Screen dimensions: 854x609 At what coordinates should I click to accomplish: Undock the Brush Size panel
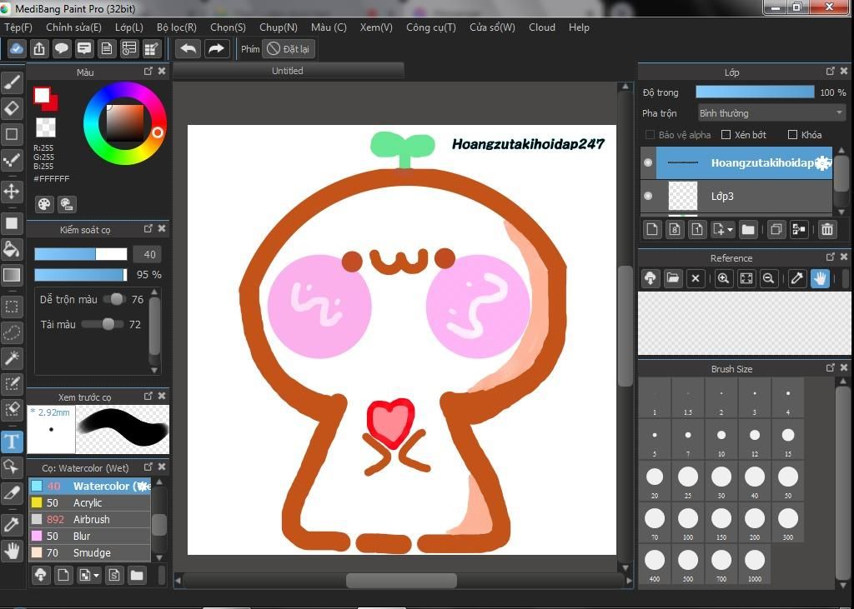pyautogui.click(x=830, y=368)
